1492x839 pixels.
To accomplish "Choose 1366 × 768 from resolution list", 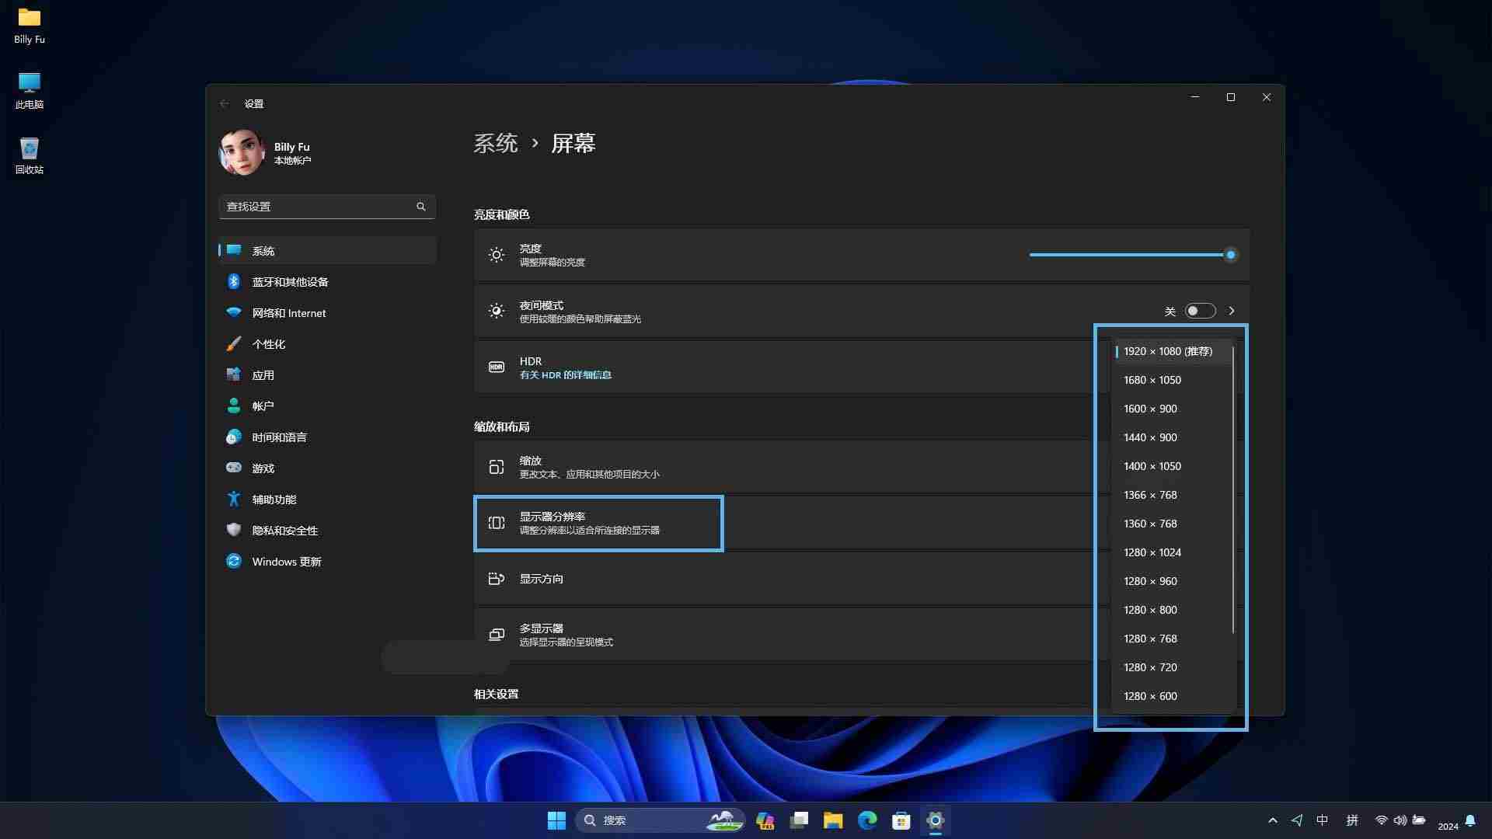I will pos(1150,496).
